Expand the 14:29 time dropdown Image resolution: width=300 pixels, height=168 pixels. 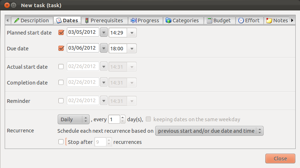132,33
